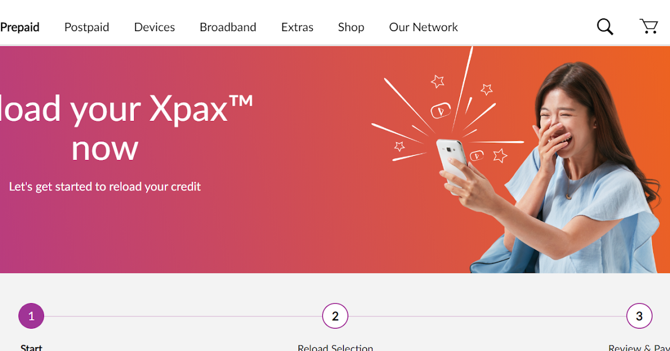
Task: Click the play doodle right of phone
Action: (476, 155)
